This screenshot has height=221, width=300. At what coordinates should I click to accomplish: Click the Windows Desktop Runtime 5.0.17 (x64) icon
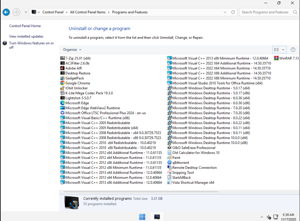click(x=169, y=88)
